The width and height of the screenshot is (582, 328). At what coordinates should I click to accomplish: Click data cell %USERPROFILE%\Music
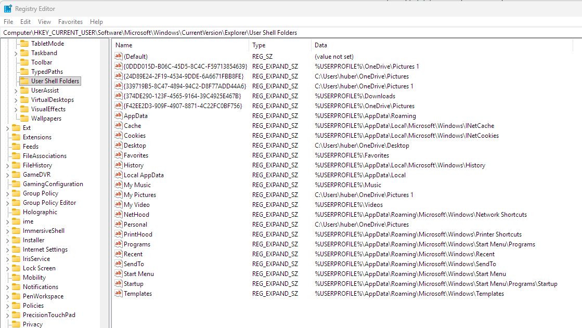pos(348,185)
